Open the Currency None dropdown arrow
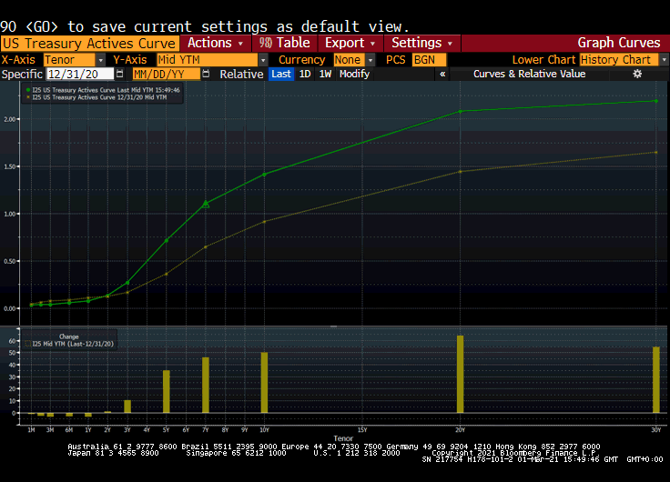Viewport: 670px width, 482px height. pos(371,60)
